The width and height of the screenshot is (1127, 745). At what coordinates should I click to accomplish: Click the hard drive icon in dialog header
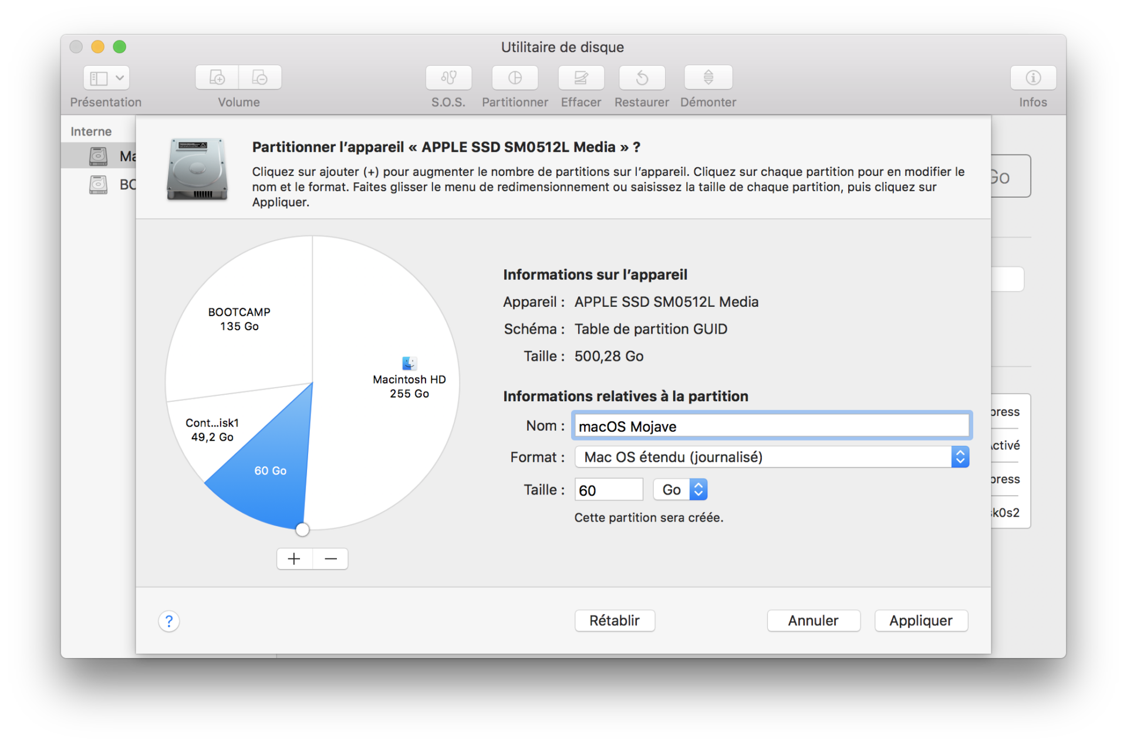(x=197, y=169)
